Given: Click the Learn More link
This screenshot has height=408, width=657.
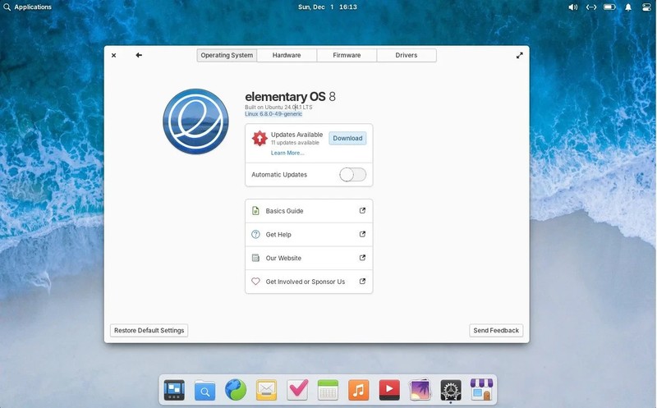Looking at the screenshot, I should tap(287, 153).
